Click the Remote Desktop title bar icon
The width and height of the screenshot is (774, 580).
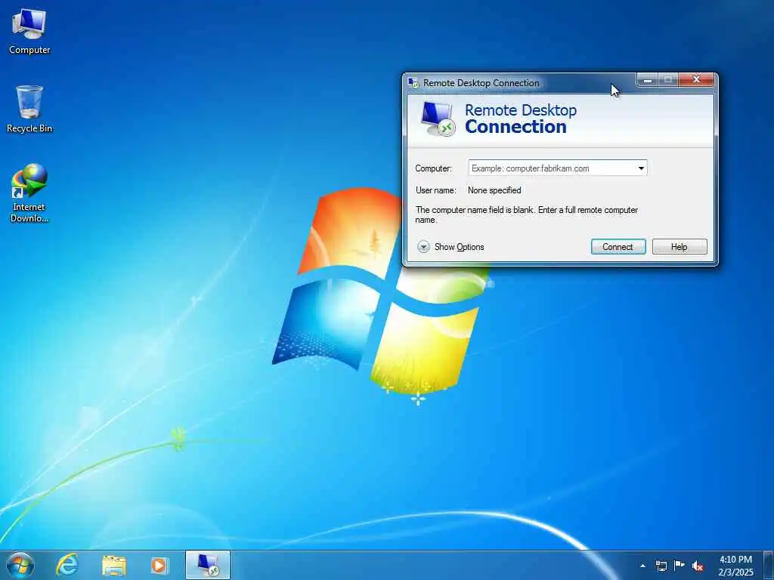click(x=413, y=83)
